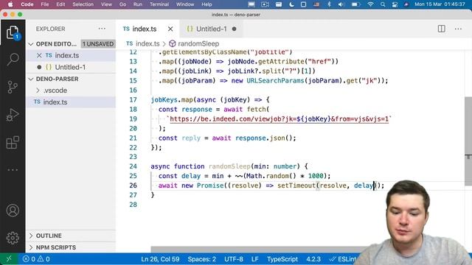Open the Go menu

point(122,4)
